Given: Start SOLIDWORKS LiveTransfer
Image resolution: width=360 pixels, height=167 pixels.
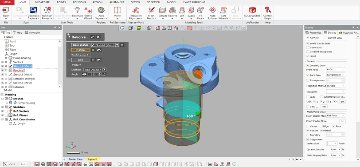Looking at the screenshot, I should point(252,12).
